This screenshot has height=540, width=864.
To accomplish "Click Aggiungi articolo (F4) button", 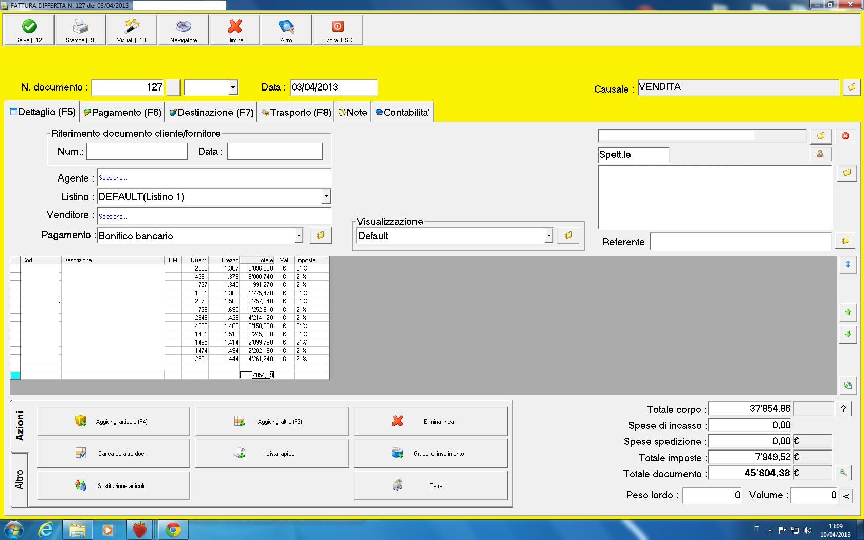I will click(x=114, y=422).
